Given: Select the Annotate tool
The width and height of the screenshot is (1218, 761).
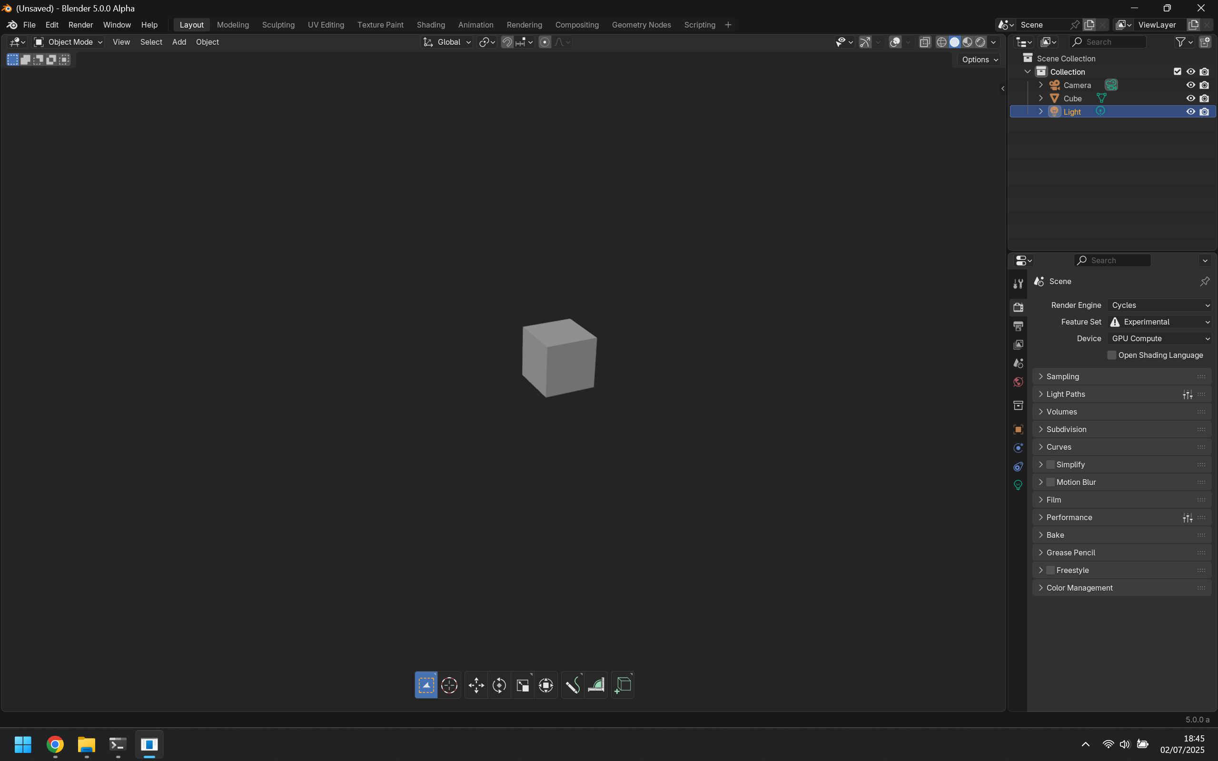Looking at the screenshot, I should (573, 685).
